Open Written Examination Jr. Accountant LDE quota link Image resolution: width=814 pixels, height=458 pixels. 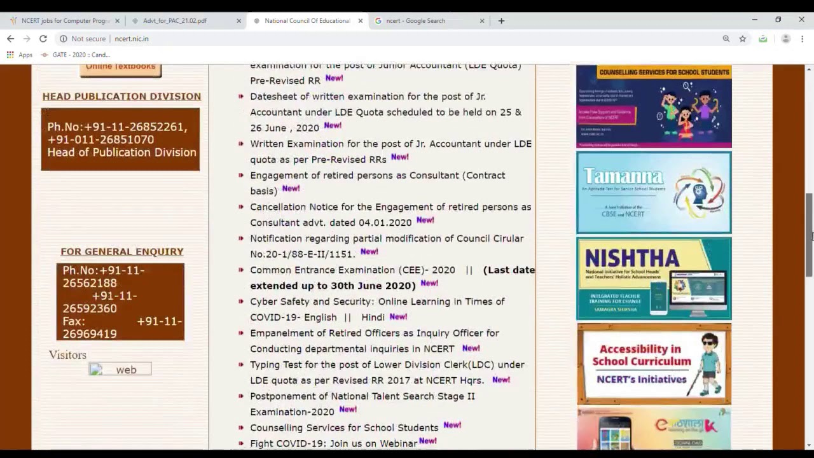(x=390, y=151)
